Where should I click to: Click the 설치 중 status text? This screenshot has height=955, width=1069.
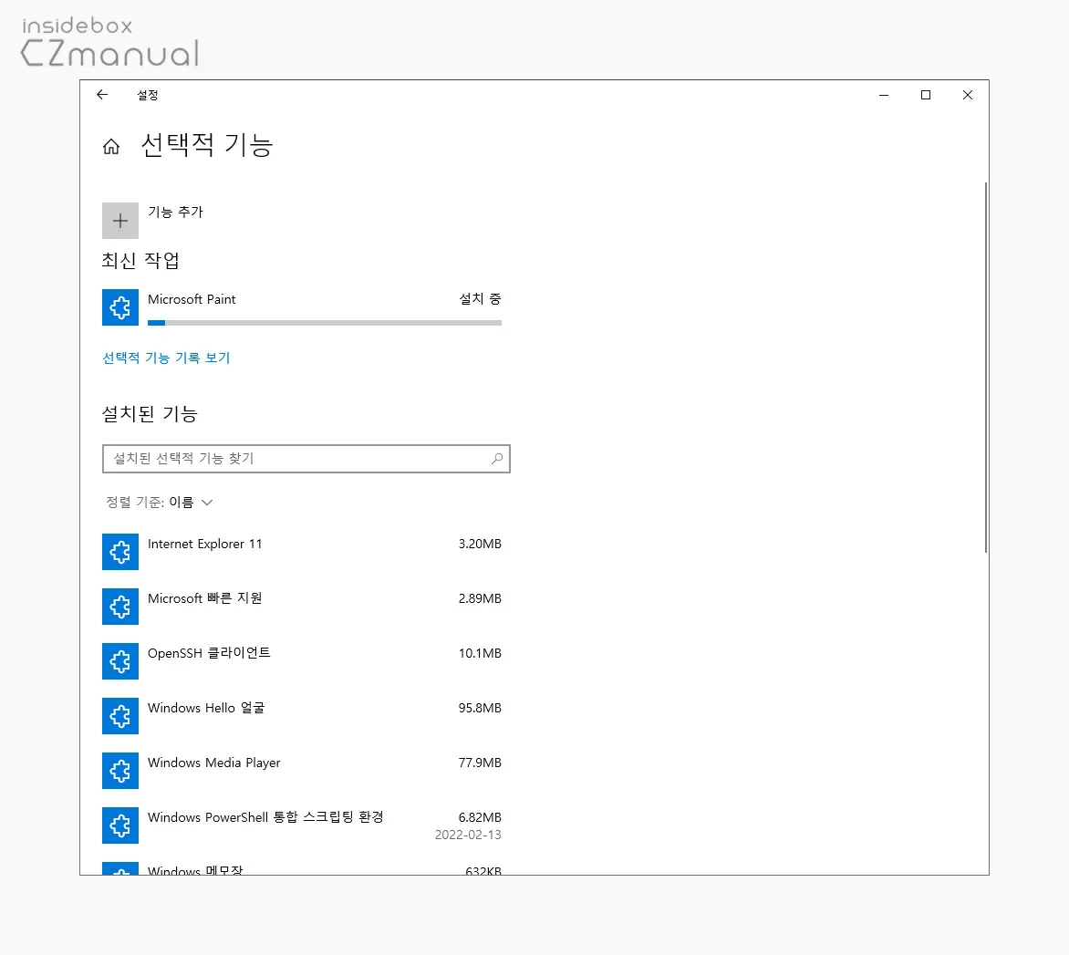click(x=480, y=298)
